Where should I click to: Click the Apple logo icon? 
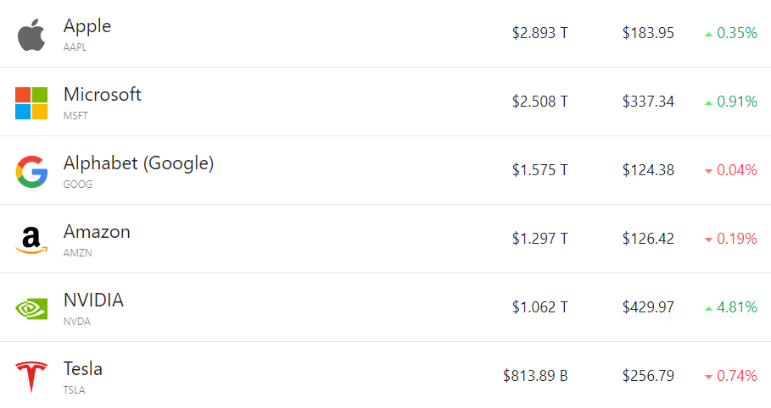pos(31,35)
